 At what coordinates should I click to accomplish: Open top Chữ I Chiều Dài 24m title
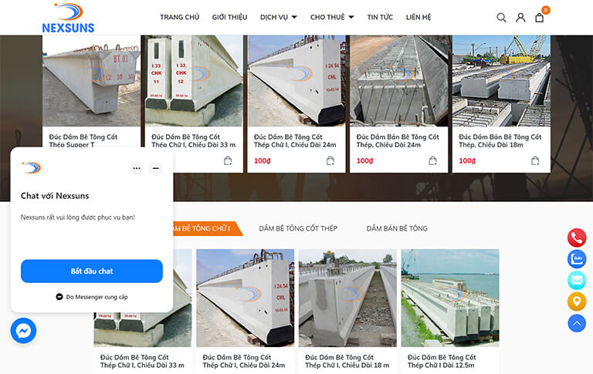(295, 140)
